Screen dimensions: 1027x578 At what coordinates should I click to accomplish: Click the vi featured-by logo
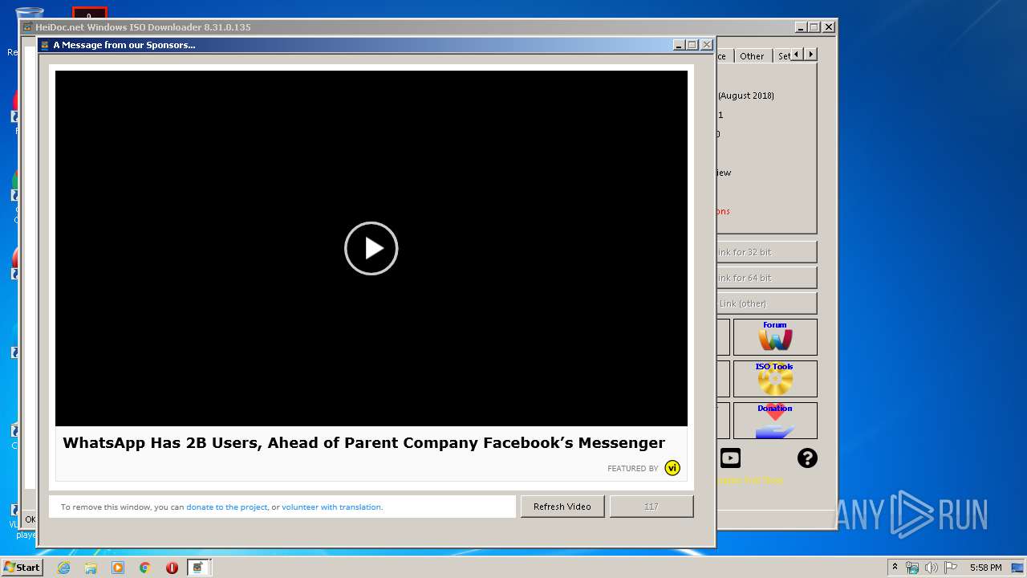672,468
